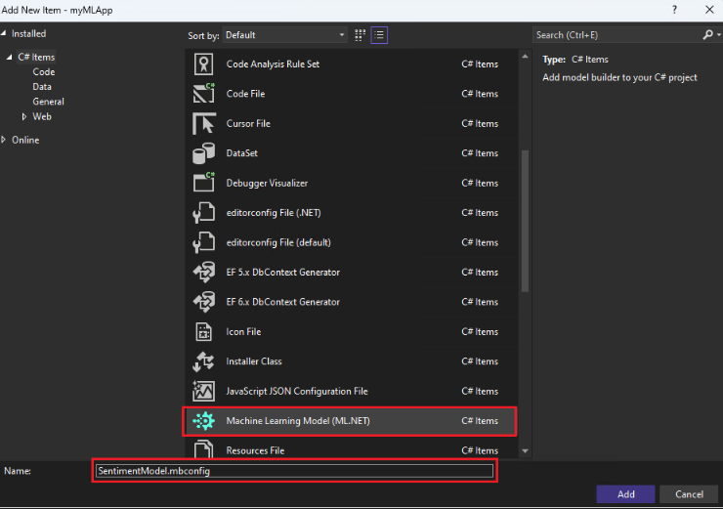Click the Installer Class icon
The image size is (723, 509).
(204, 361)
